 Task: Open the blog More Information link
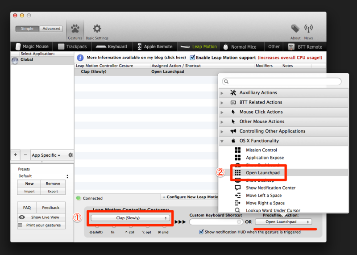136,58
